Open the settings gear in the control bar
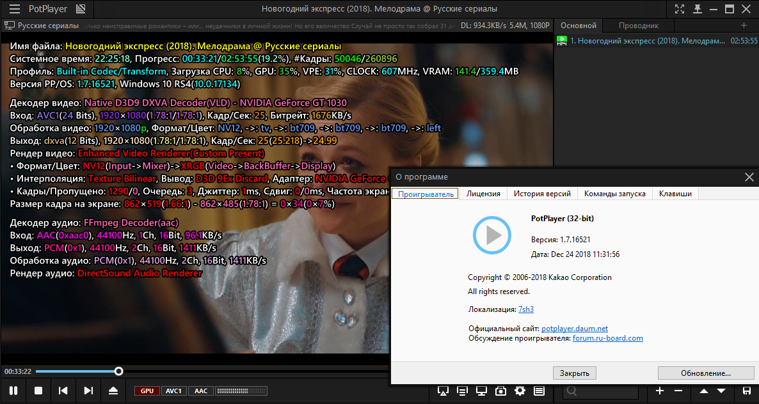 click(x=520, y=391)
